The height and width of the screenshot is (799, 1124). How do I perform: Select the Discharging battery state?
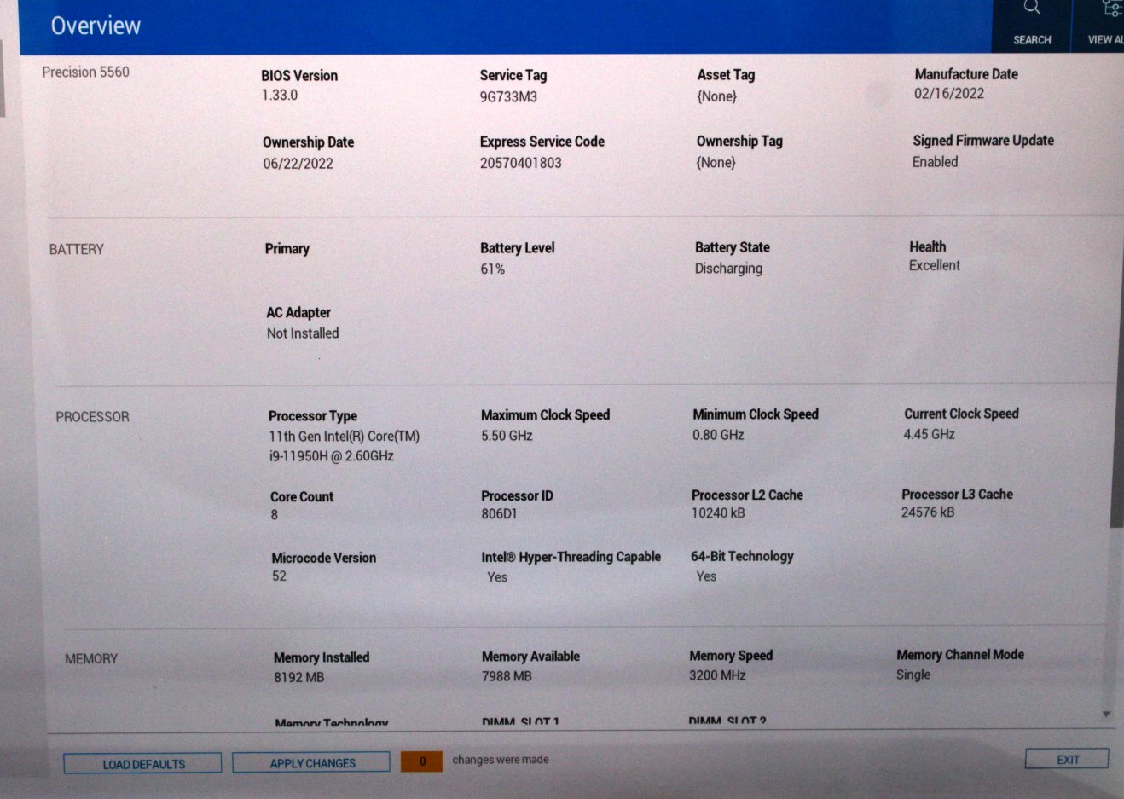[x=728, y=269]
